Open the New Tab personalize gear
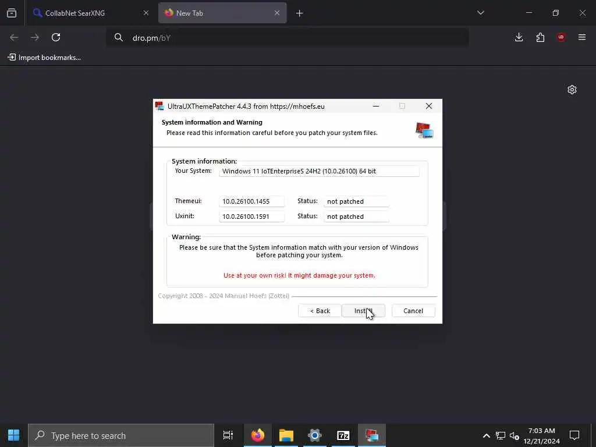596x447 pixels. [572, 90]
